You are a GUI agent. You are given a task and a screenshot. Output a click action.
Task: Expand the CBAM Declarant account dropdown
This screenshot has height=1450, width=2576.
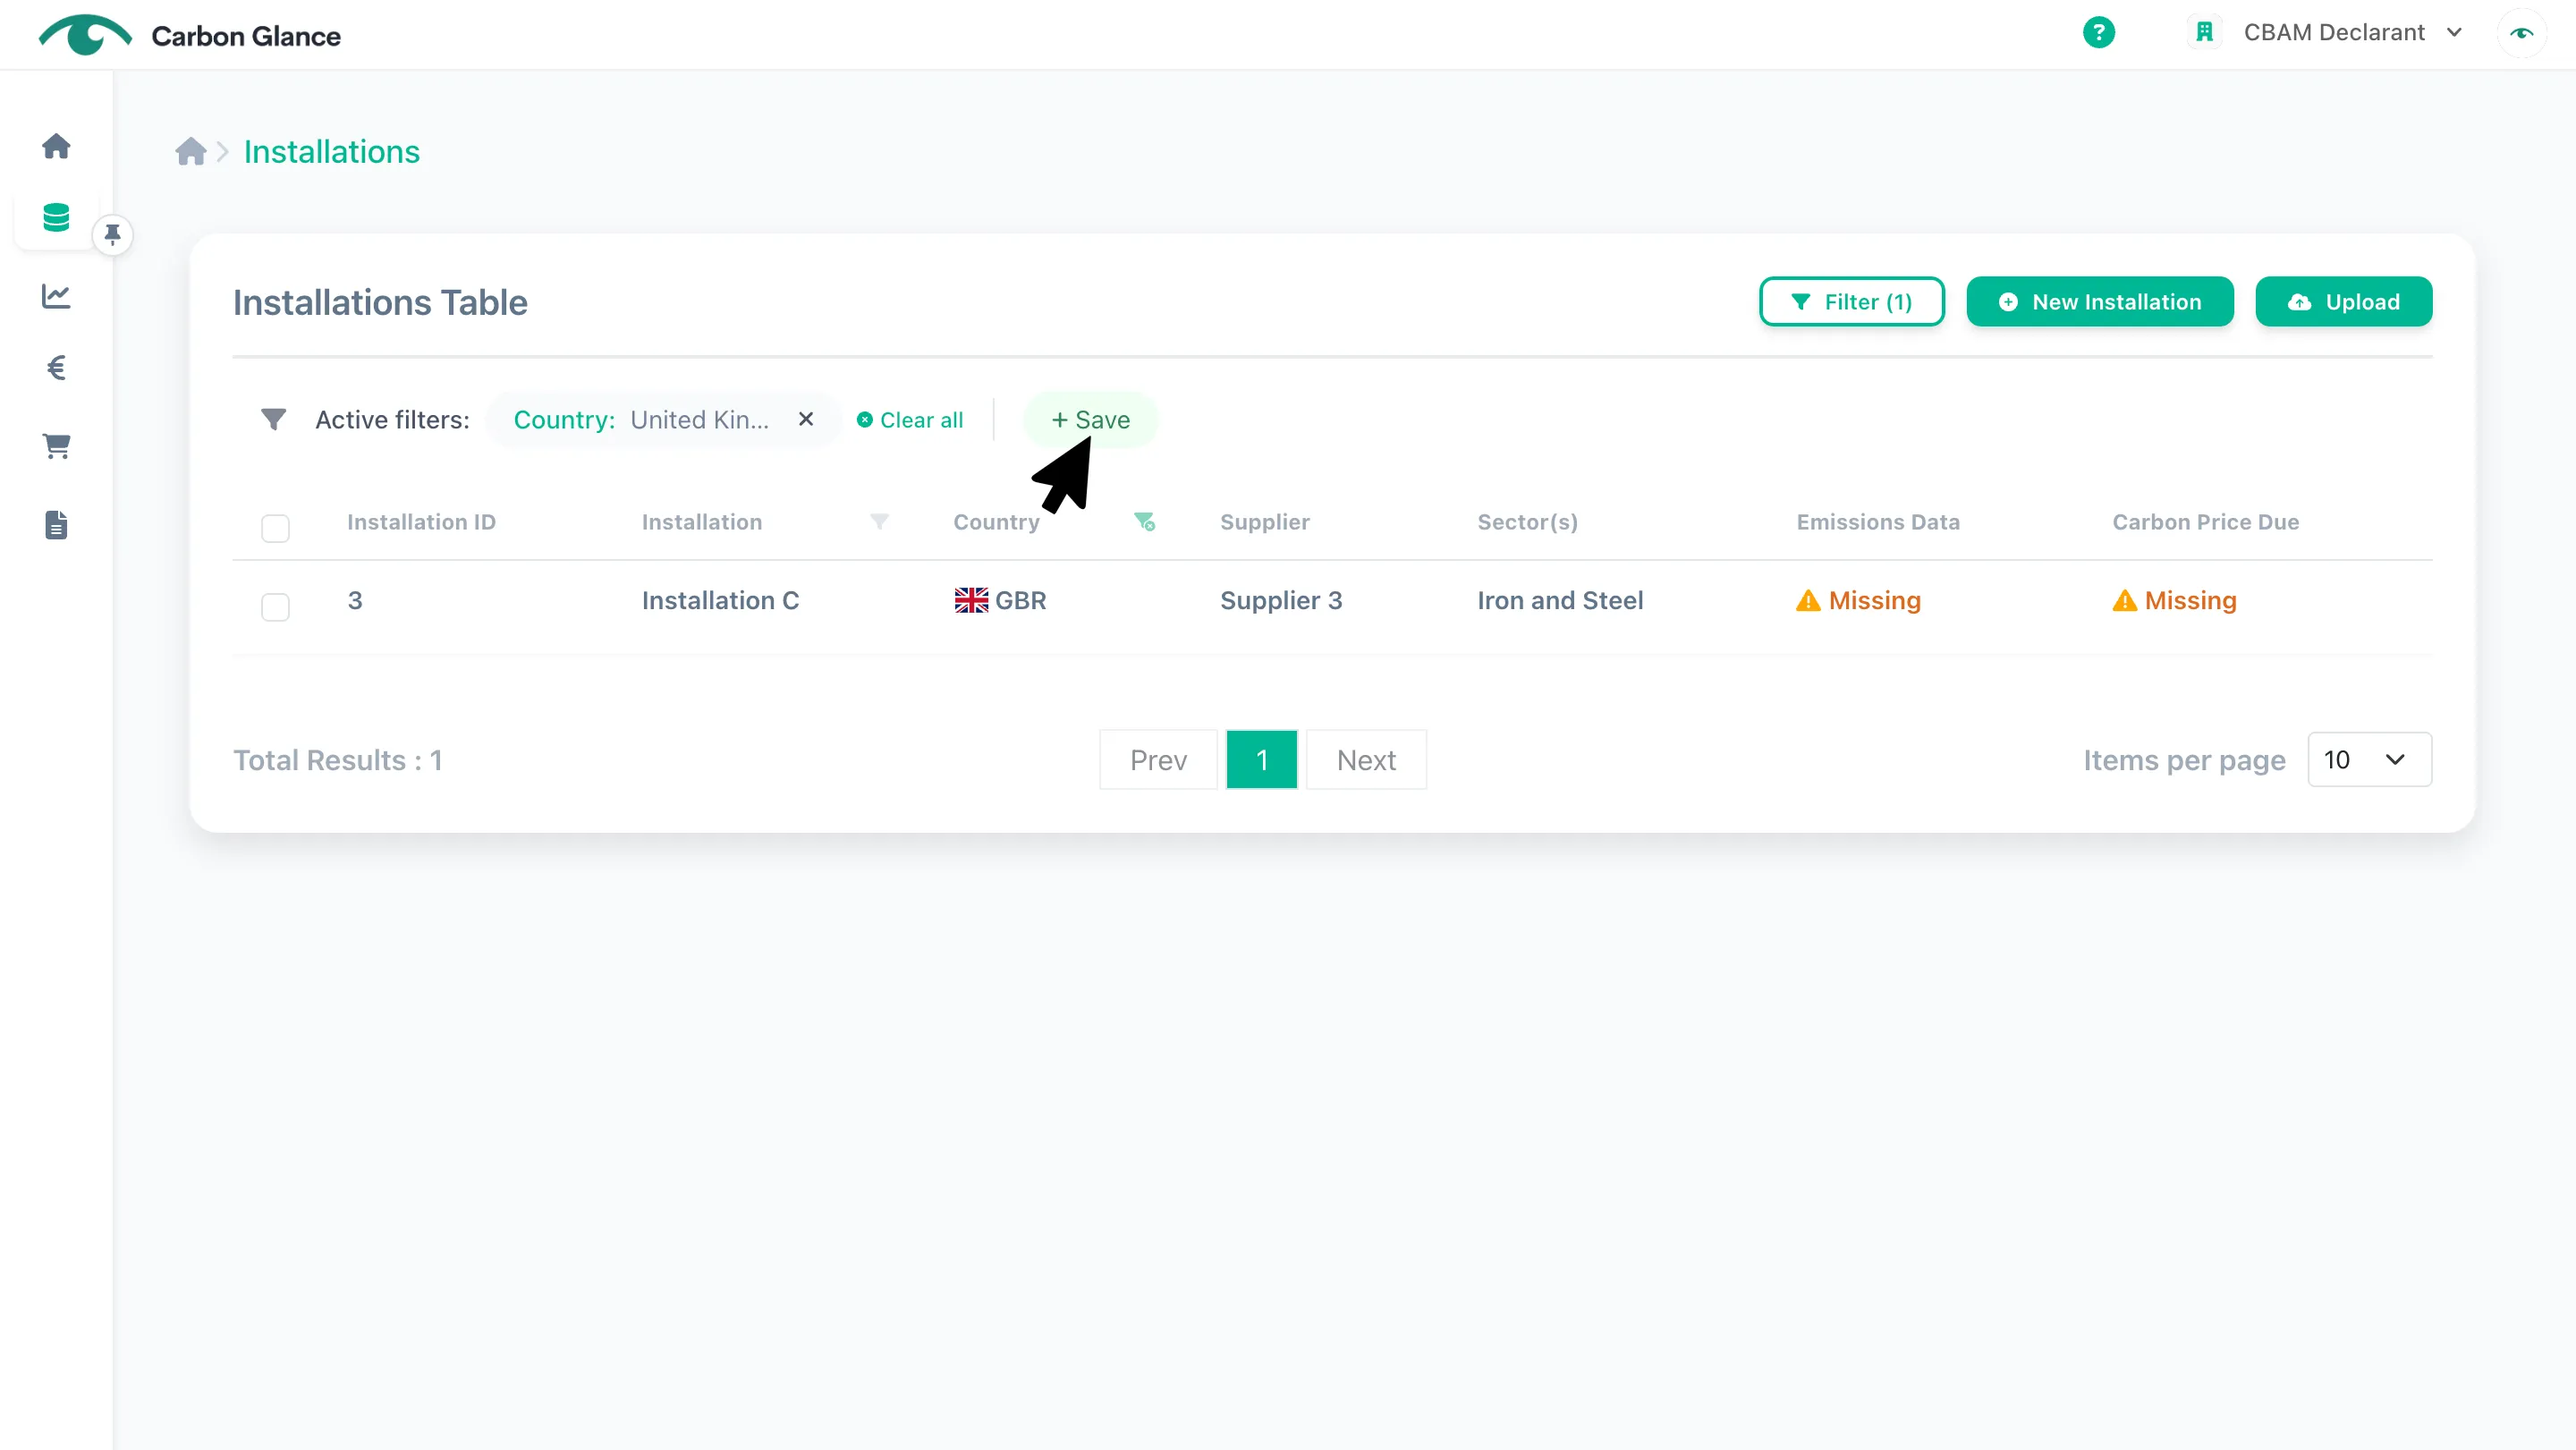coord(2354,32)
